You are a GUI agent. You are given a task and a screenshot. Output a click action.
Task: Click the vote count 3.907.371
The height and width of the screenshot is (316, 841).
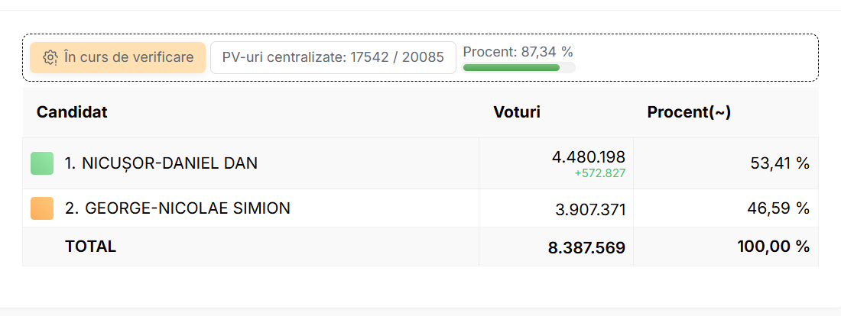tap(590, 210)
